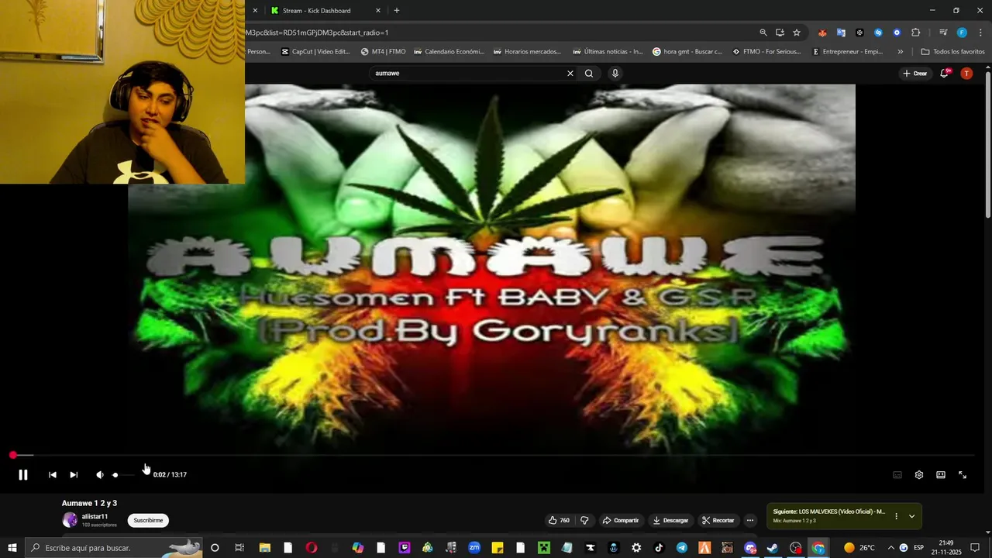Open the Google Translate extension
Viewport: 992px width, 558px height.
coord(841,33)
